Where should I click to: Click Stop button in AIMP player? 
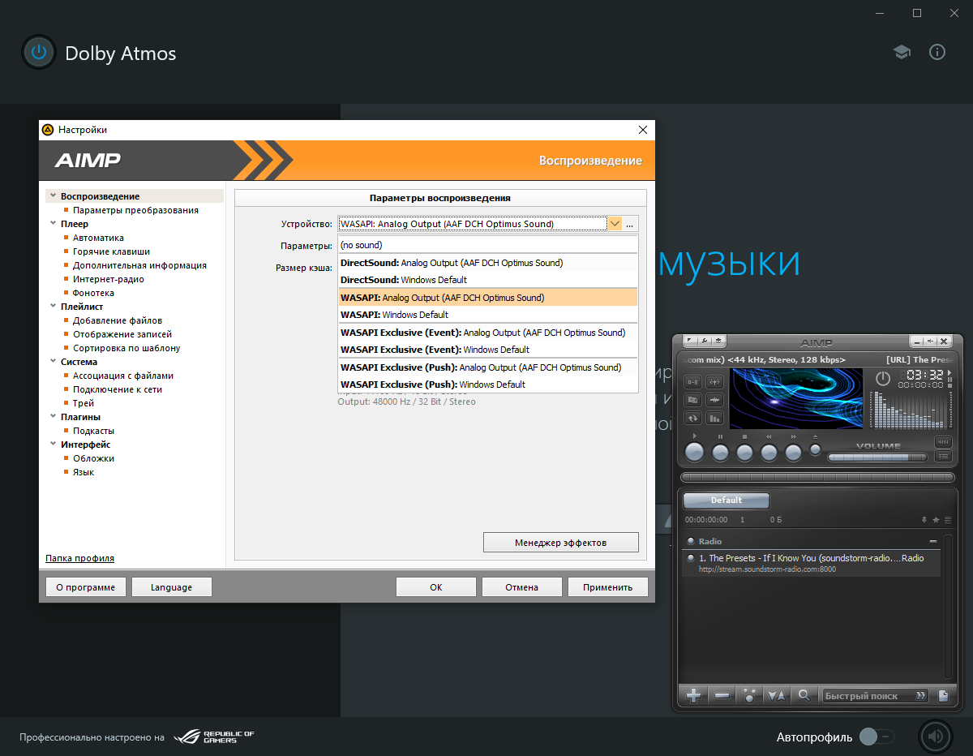[744, 453]
